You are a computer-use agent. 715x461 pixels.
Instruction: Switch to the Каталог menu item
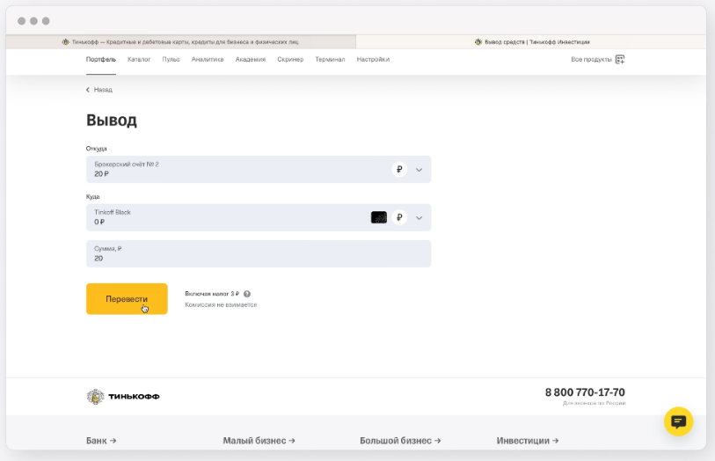tap(139, 60)
